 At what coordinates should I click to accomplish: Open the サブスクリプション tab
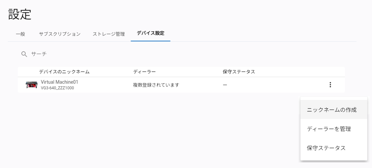coord(60,34)
